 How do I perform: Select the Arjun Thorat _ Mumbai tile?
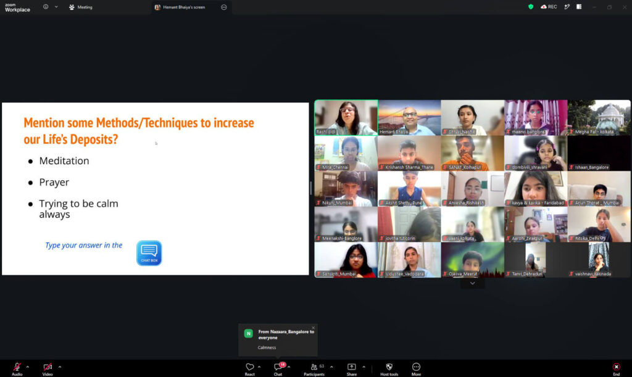tap(599, 189)
